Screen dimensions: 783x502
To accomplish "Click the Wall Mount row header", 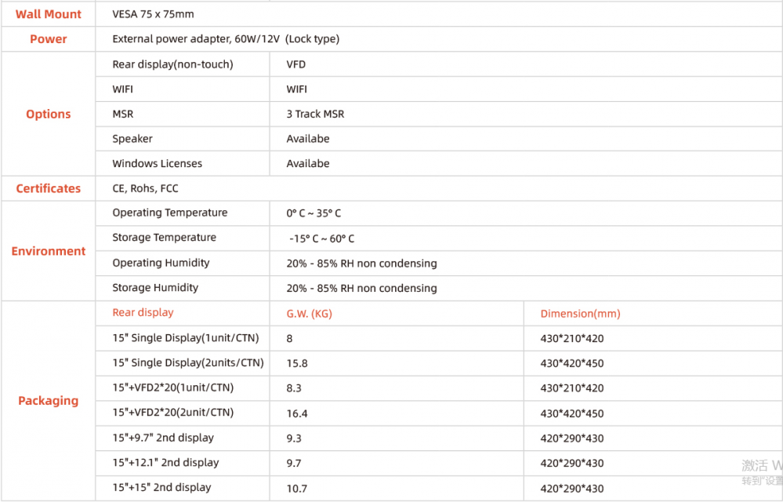I will coord(49,14).
